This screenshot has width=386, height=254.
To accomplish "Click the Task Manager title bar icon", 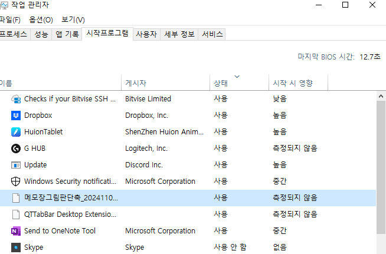I will click(x=4, y=5).
